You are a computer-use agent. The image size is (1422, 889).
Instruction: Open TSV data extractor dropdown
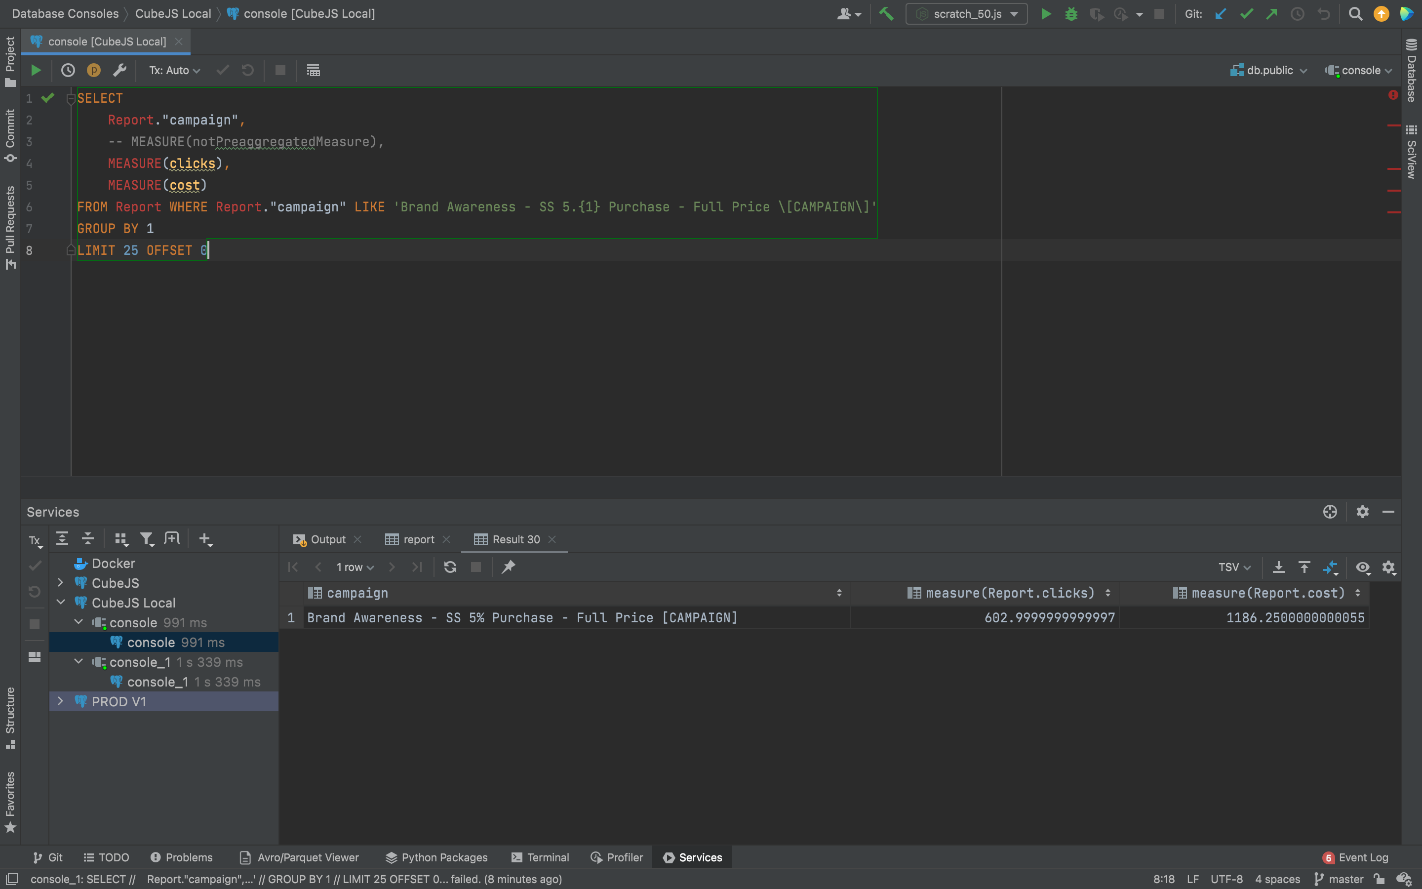[1234, 567]
